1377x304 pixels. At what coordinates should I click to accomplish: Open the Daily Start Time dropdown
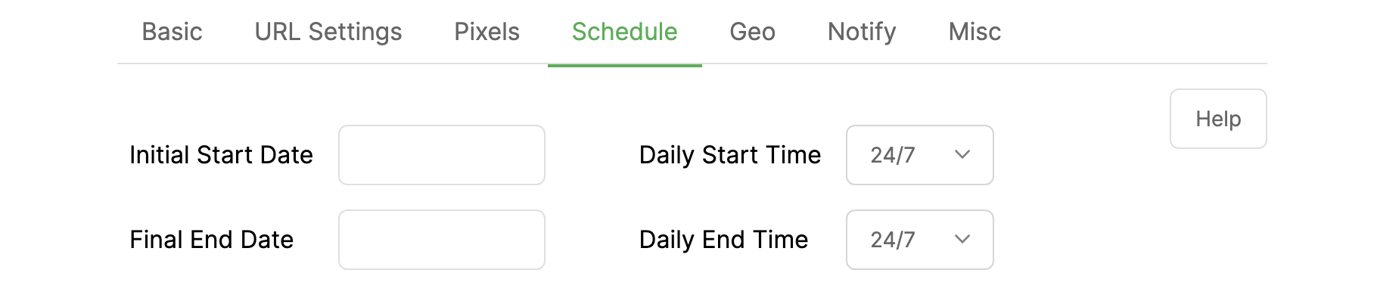tap(919, 155)
